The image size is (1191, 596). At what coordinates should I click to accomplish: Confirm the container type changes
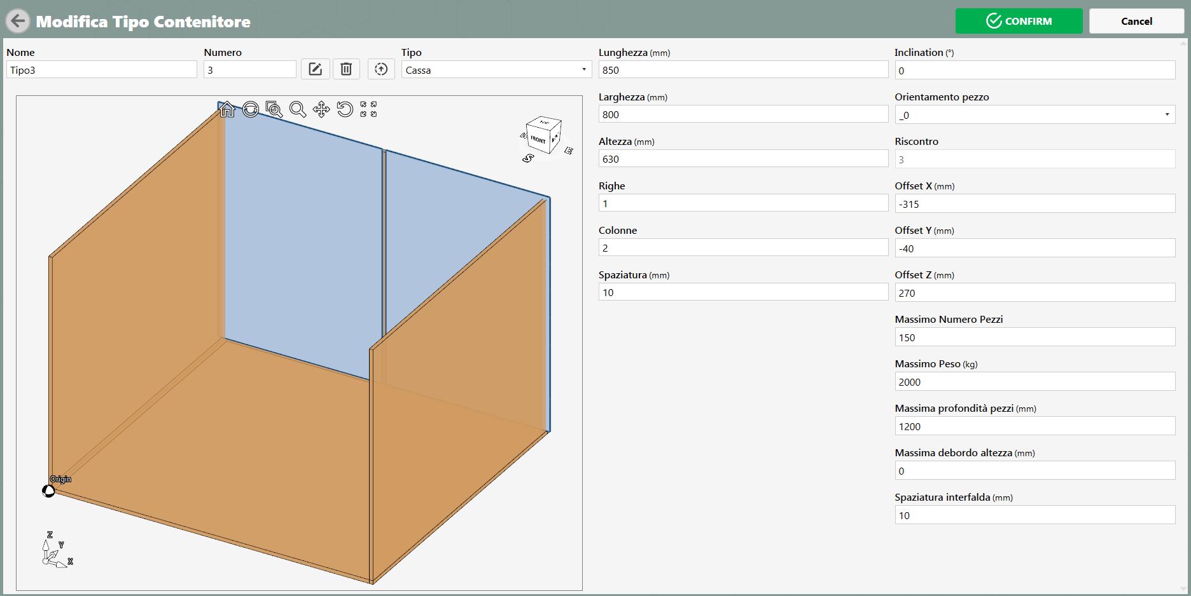click(x=1019, y=21)
